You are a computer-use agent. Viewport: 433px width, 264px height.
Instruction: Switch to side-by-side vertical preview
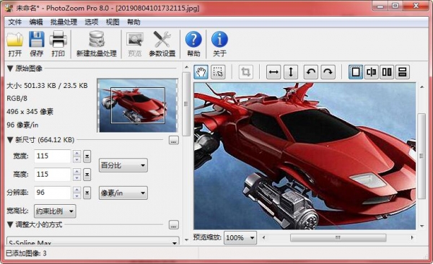tap(387, 72)
